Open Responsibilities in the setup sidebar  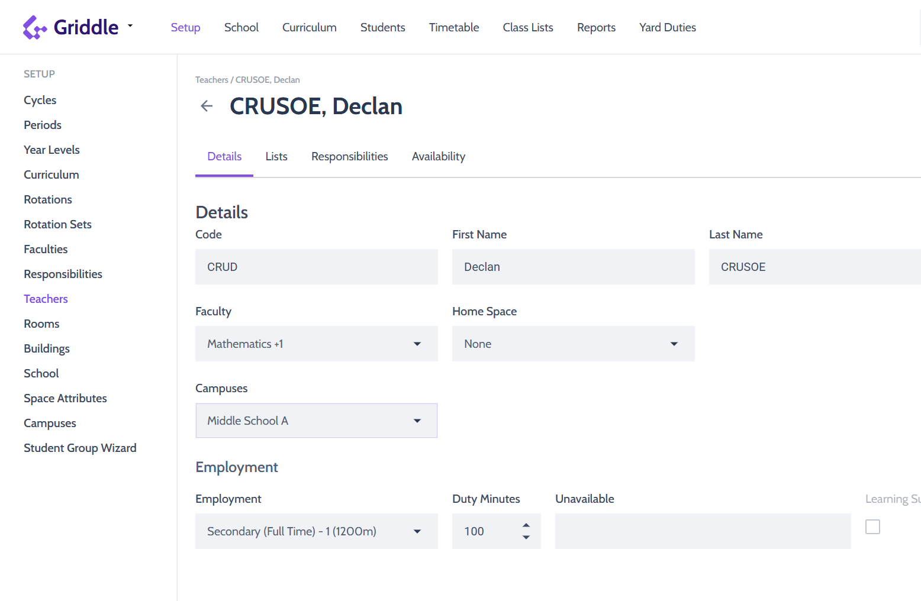pos(63,274)
